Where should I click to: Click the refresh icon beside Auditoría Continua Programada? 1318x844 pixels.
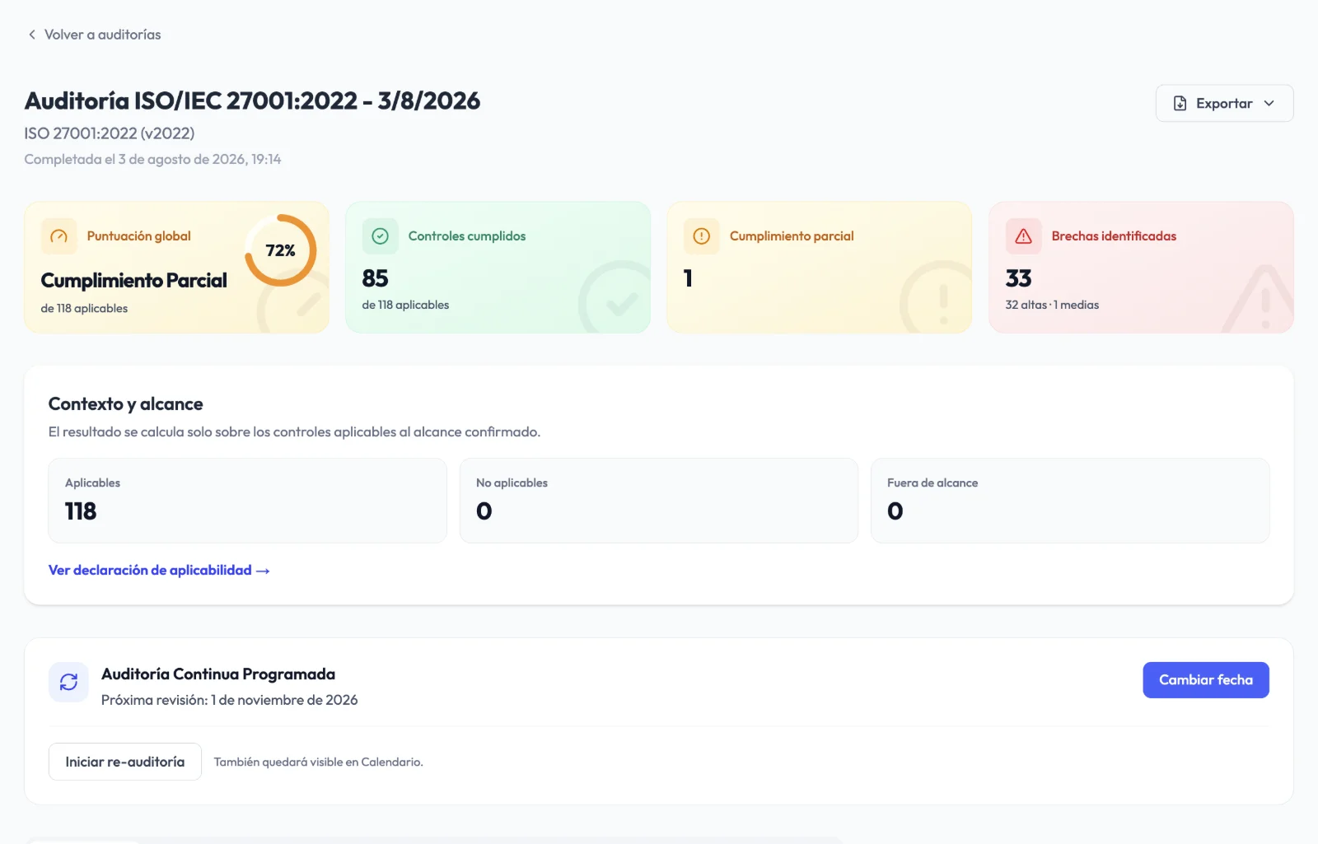click(x=68, y=682)
